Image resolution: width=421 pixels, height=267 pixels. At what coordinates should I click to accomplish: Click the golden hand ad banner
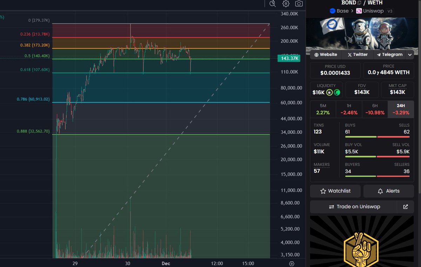pos(362,241)
